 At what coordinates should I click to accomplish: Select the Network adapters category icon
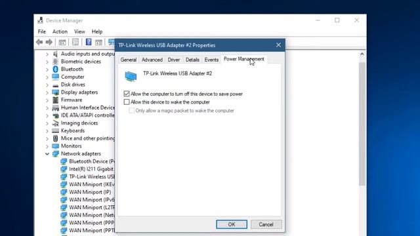click(x=55, y=154)
